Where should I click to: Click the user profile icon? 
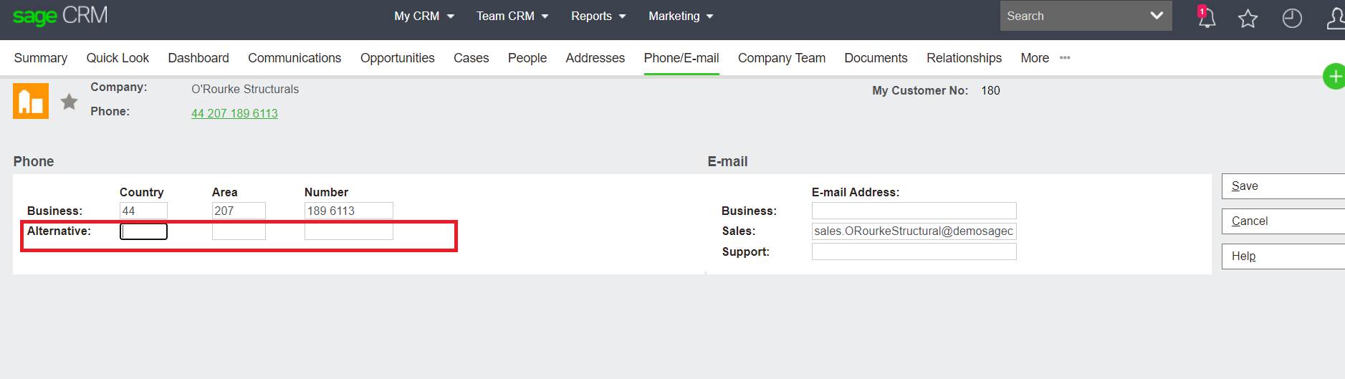coord(1336,18)
